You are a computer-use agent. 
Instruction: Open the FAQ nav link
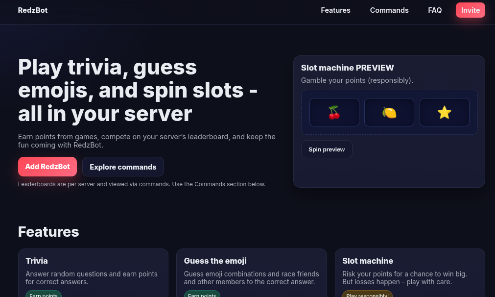point(435,10)
